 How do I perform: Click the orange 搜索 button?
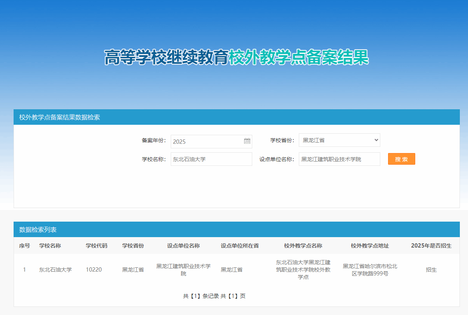pos(402,159)
